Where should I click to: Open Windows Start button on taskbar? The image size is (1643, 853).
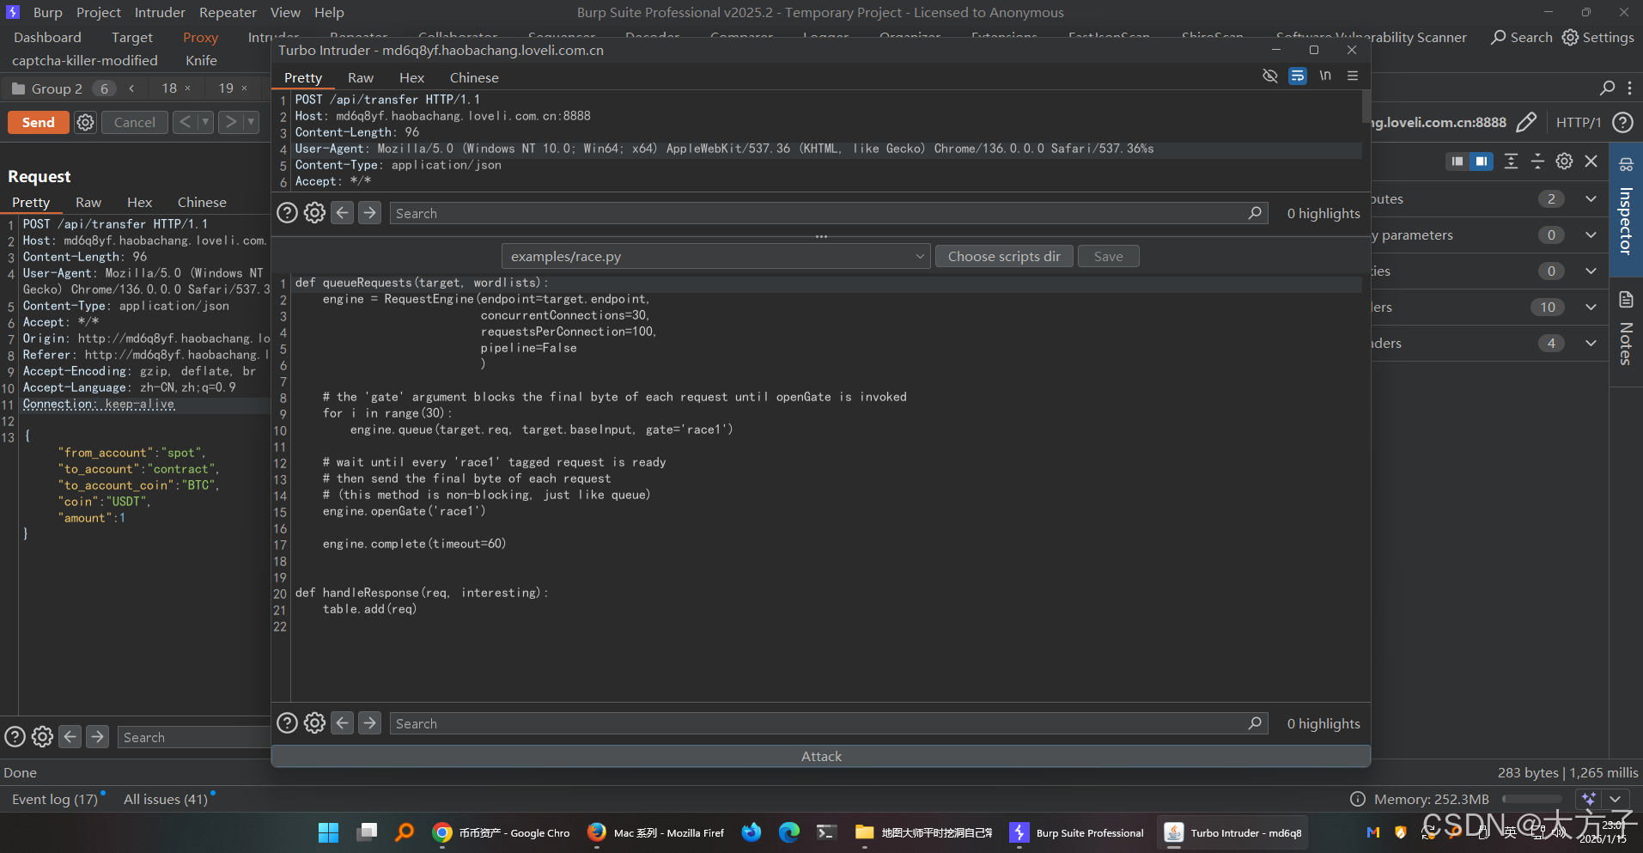(x=328, y=832)
